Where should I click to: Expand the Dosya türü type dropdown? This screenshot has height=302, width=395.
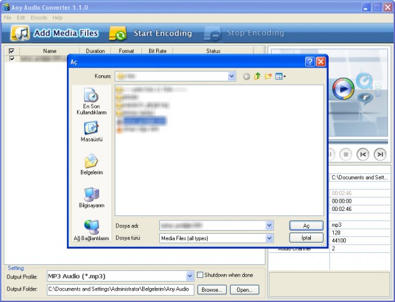click(269, 238)
